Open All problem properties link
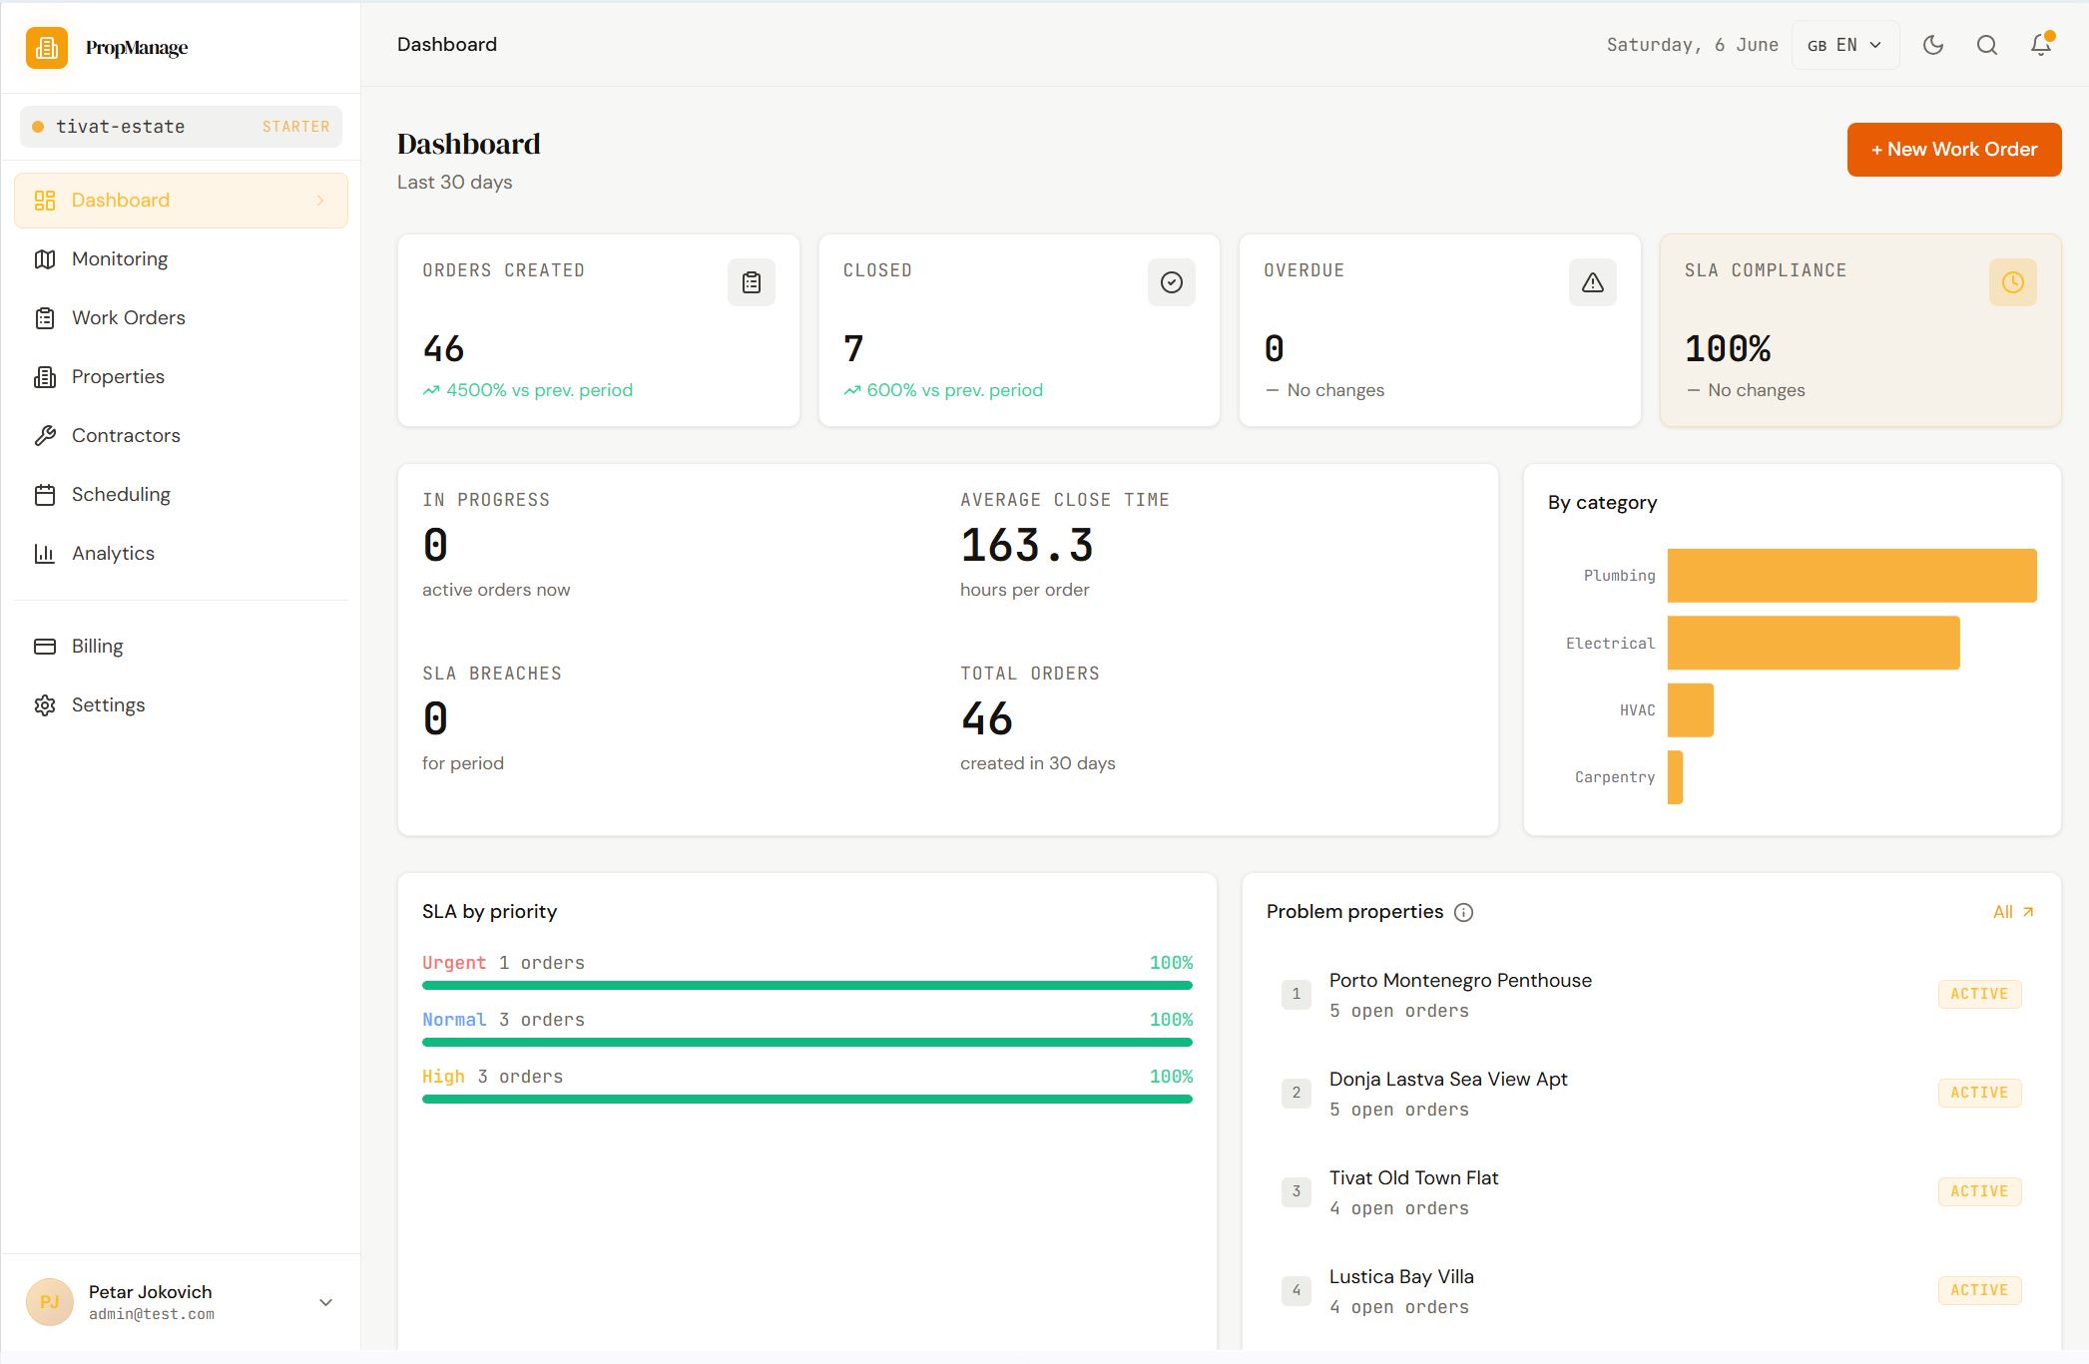 pyautogui.click(x=2013, y=912)
